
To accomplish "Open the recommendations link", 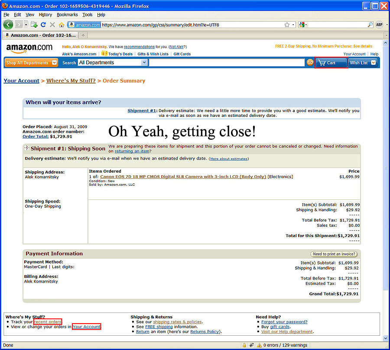I will click(x=139, y=47).
